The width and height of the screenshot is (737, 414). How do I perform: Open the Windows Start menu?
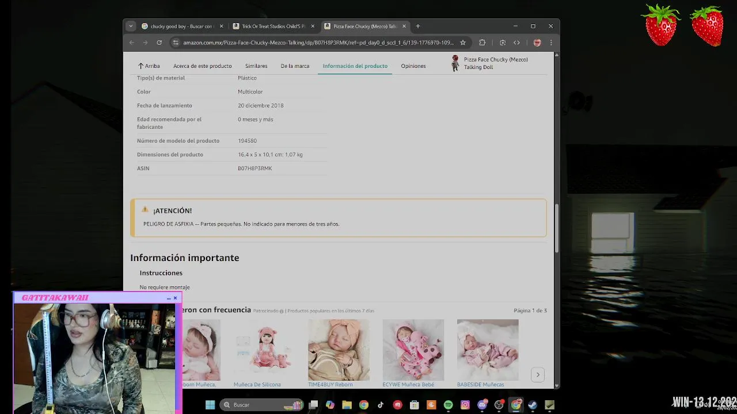coord(210,405)
